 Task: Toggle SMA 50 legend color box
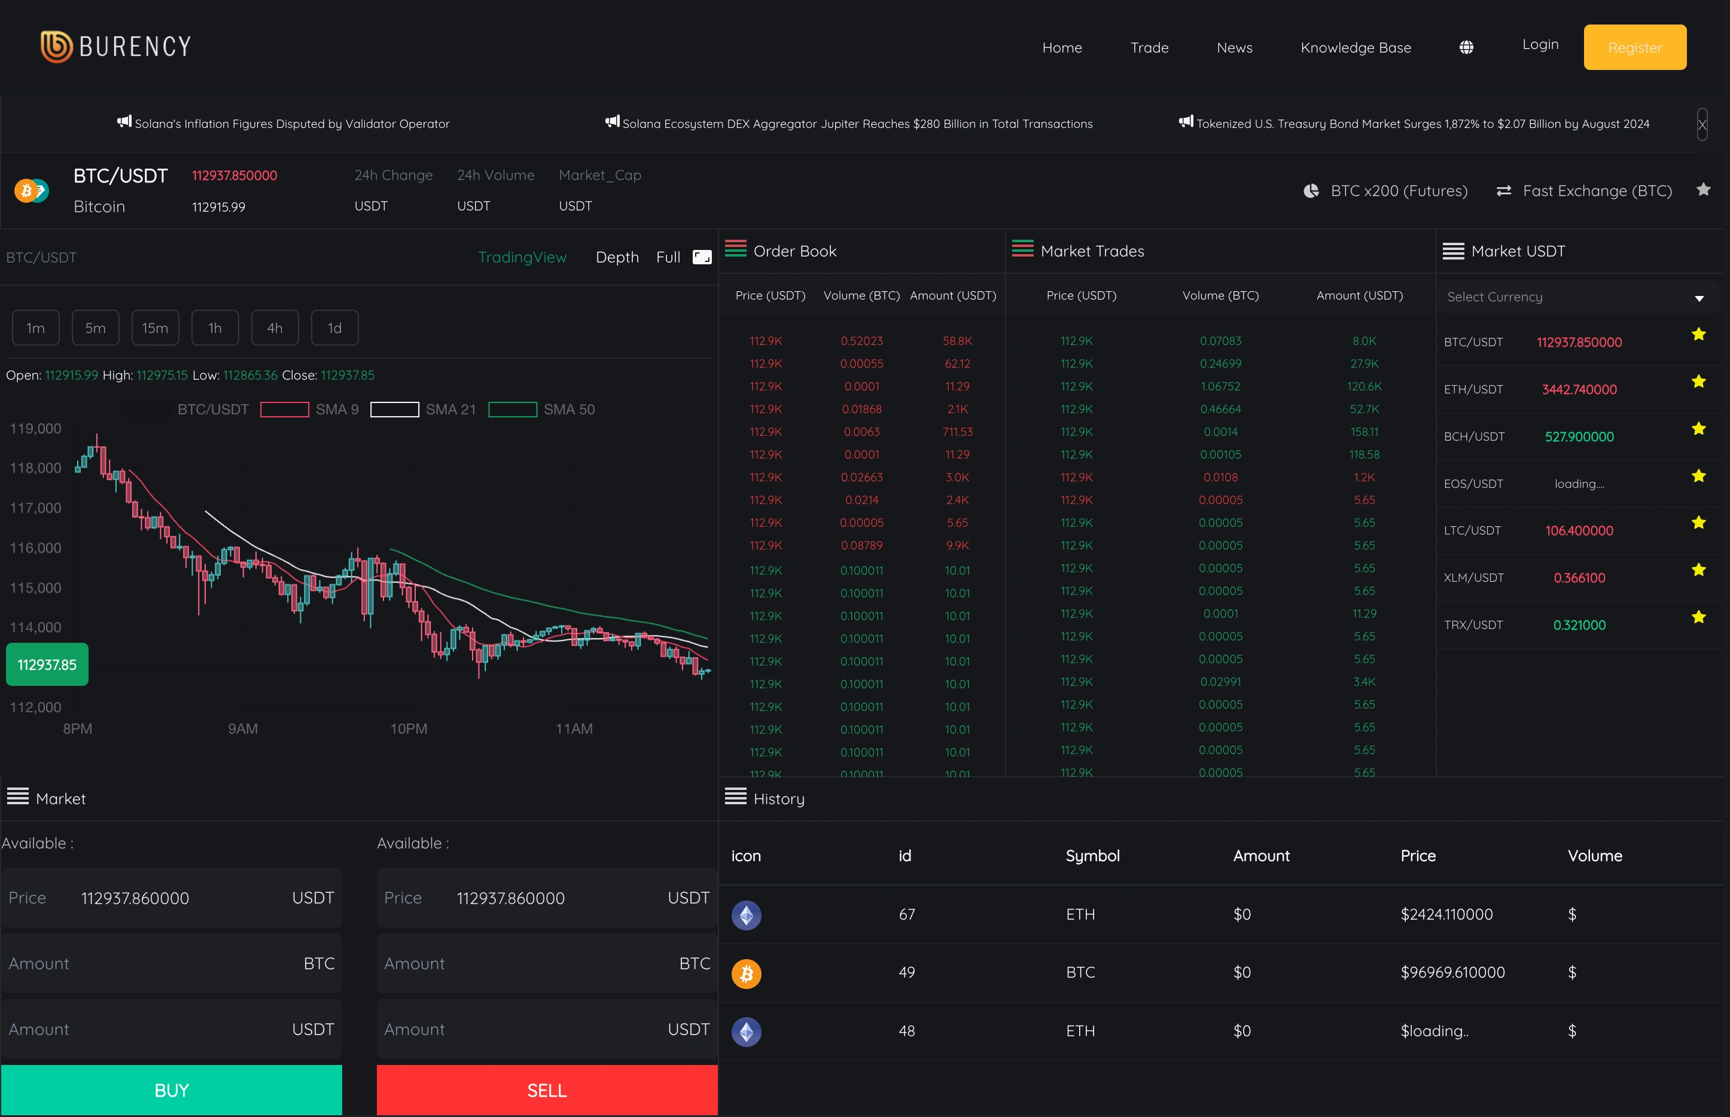[x=512, y=410]
